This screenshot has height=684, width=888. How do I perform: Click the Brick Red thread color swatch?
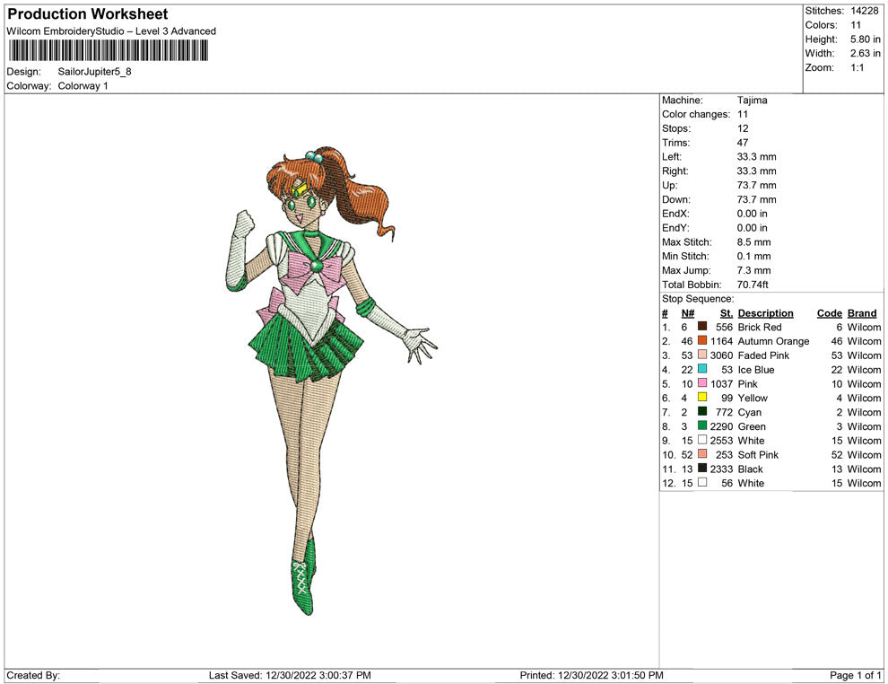(703, 327)
